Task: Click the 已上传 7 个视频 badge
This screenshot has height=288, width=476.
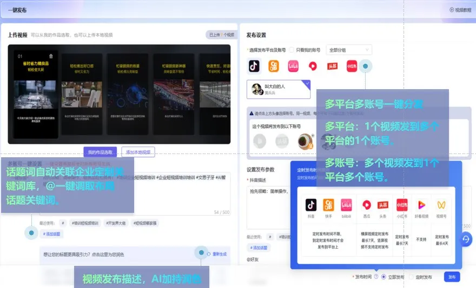Action: 221,35
